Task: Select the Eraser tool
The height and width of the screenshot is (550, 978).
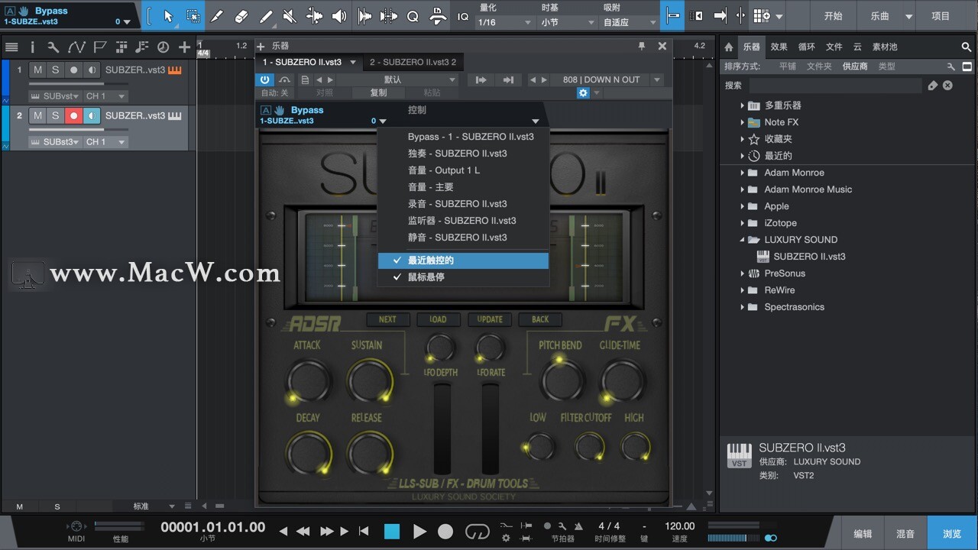Action: tap(241, 16)
